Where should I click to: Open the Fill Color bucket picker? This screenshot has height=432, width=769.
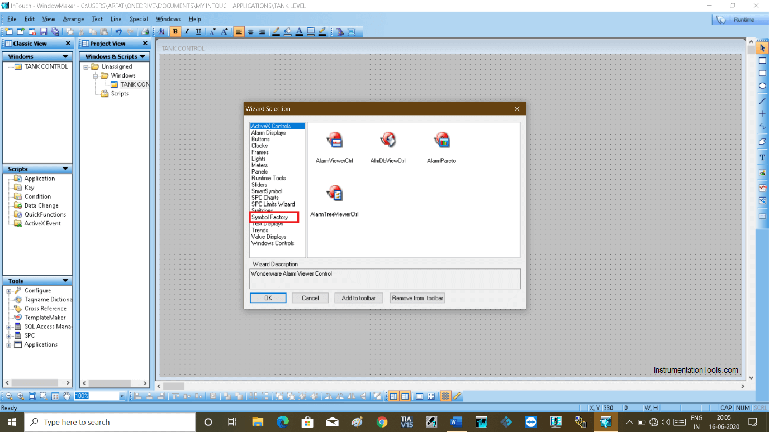(x=287, y=32)
